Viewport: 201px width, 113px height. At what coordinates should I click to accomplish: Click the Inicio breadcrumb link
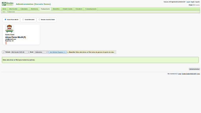[4, 12]
